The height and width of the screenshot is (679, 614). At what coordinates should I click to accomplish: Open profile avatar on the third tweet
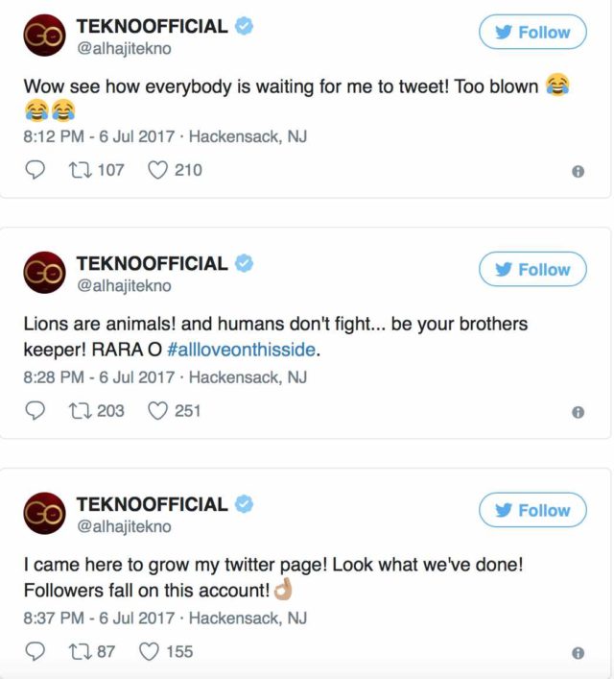44,512
